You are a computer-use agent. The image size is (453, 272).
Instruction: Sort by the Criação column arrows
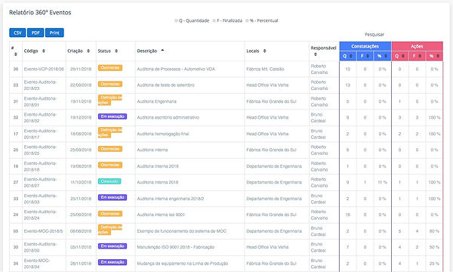coord(88,51)
